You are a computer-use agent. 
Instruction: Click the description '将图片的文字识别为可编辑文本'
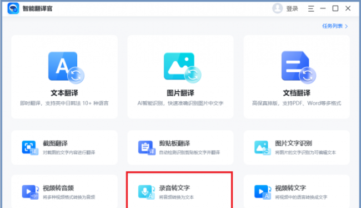pos(305,152)
